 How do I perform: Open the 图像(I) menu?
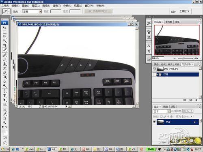click(x=26, y=6)
